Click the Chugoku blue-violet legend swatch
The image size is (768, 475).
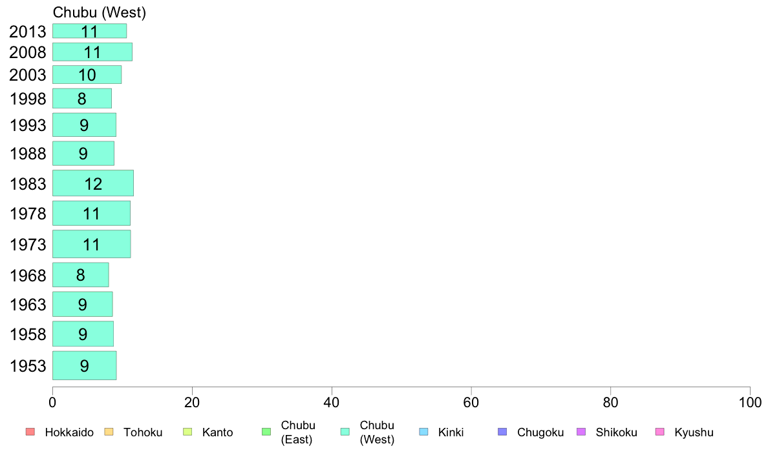pyautogui.click(x=502, y=432)
